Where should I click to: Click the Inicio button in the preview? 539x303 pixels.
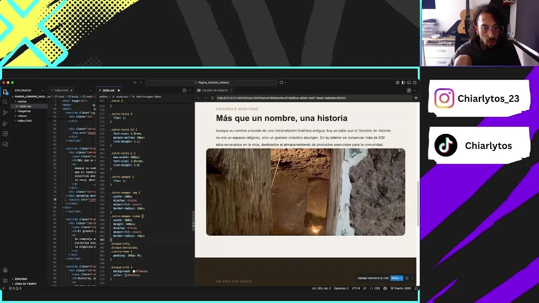tap(395, 278)
